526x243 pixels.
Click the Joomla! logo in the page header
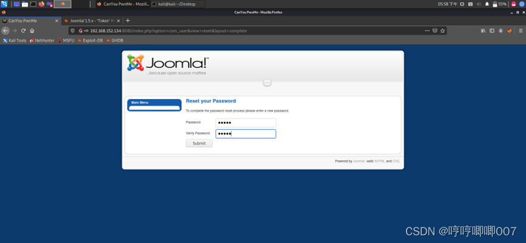[x=168, y=65]
